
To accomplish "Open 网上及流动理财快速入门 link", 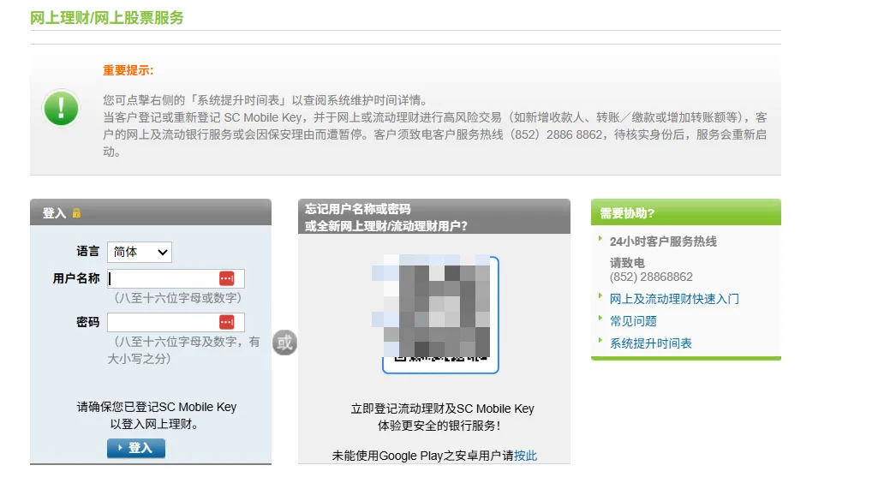I will [x=674, y=299].
